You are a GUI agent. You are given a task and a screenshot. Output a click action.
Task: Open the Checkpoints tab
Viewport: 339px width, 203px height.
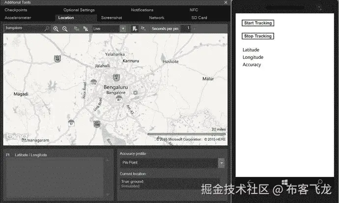16,10
